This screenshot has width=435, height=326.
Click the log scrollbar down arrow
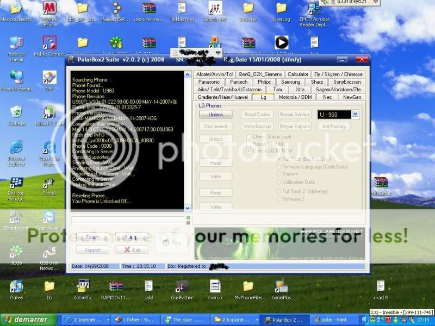click(x=188, y=208)
